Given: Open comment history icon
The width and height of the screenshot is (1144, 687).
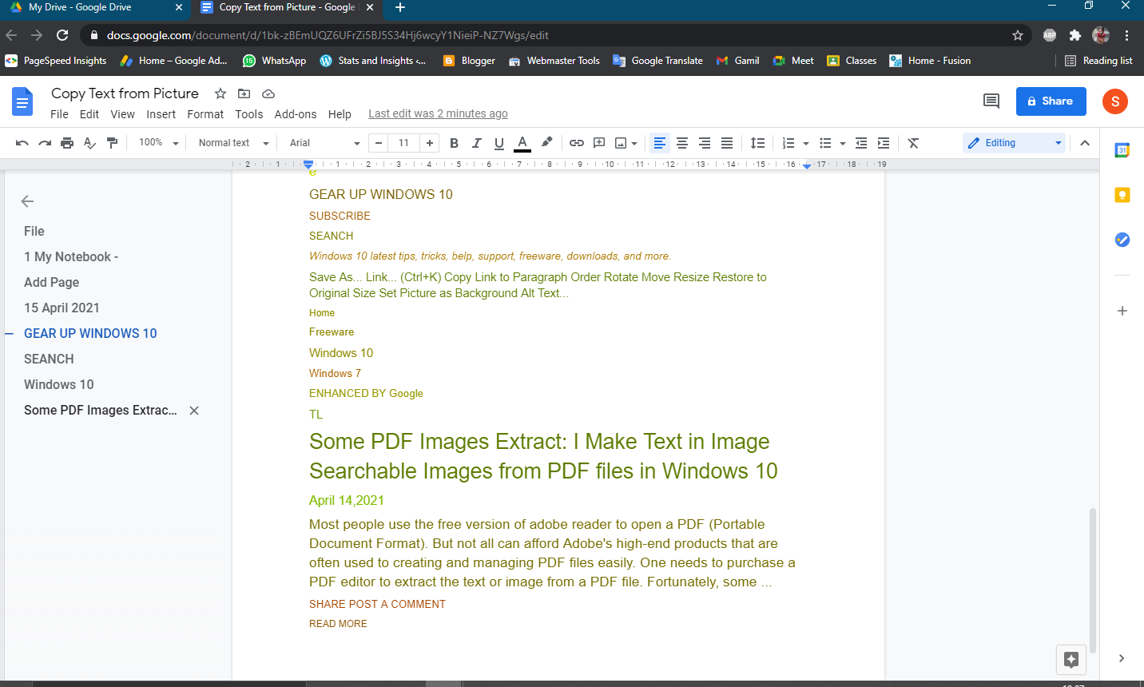Looking at the screenshot, I should click(991, 101).
